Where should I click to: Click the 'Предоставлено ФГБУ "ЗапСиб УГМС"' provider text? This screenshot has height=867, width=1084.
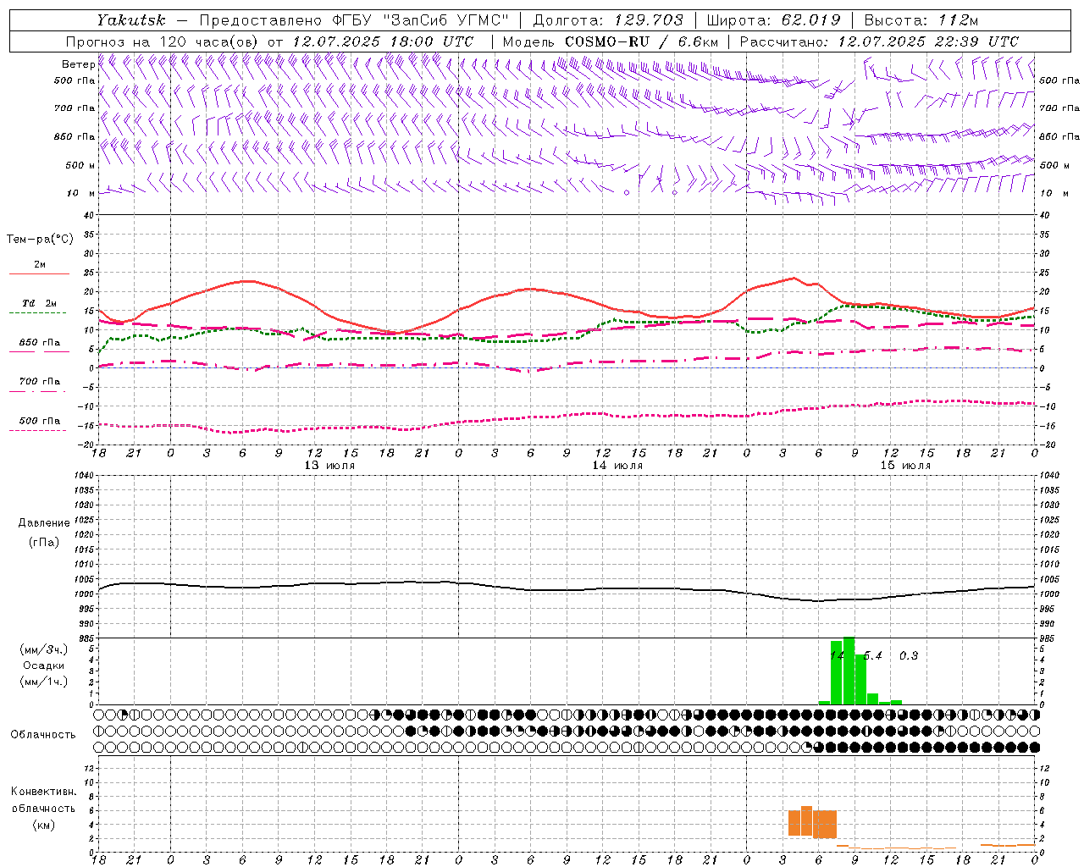(x=354, y=19)
